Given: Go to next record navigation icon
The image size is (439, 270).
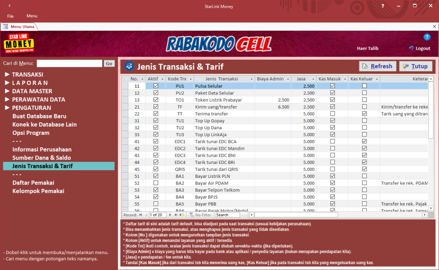Looking at the screenshot, I should pos(170,215).
